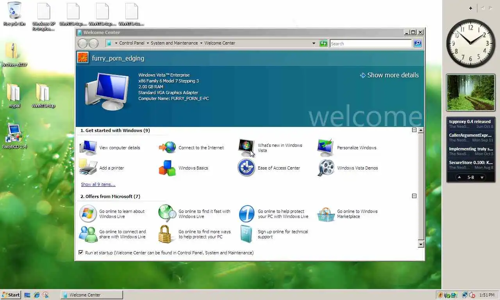Click the muted volume tray icon

point(471,295)
